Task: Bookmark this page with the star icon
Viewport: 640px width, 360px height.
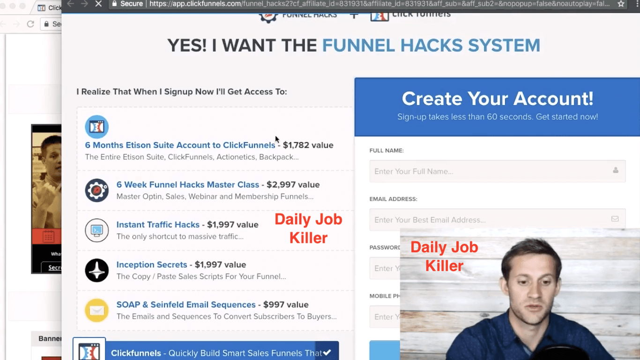Action: point(621,4)
